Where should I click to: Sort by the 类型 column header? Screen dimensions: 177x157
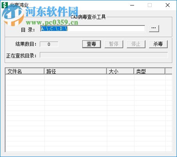[x=149, y=71]
